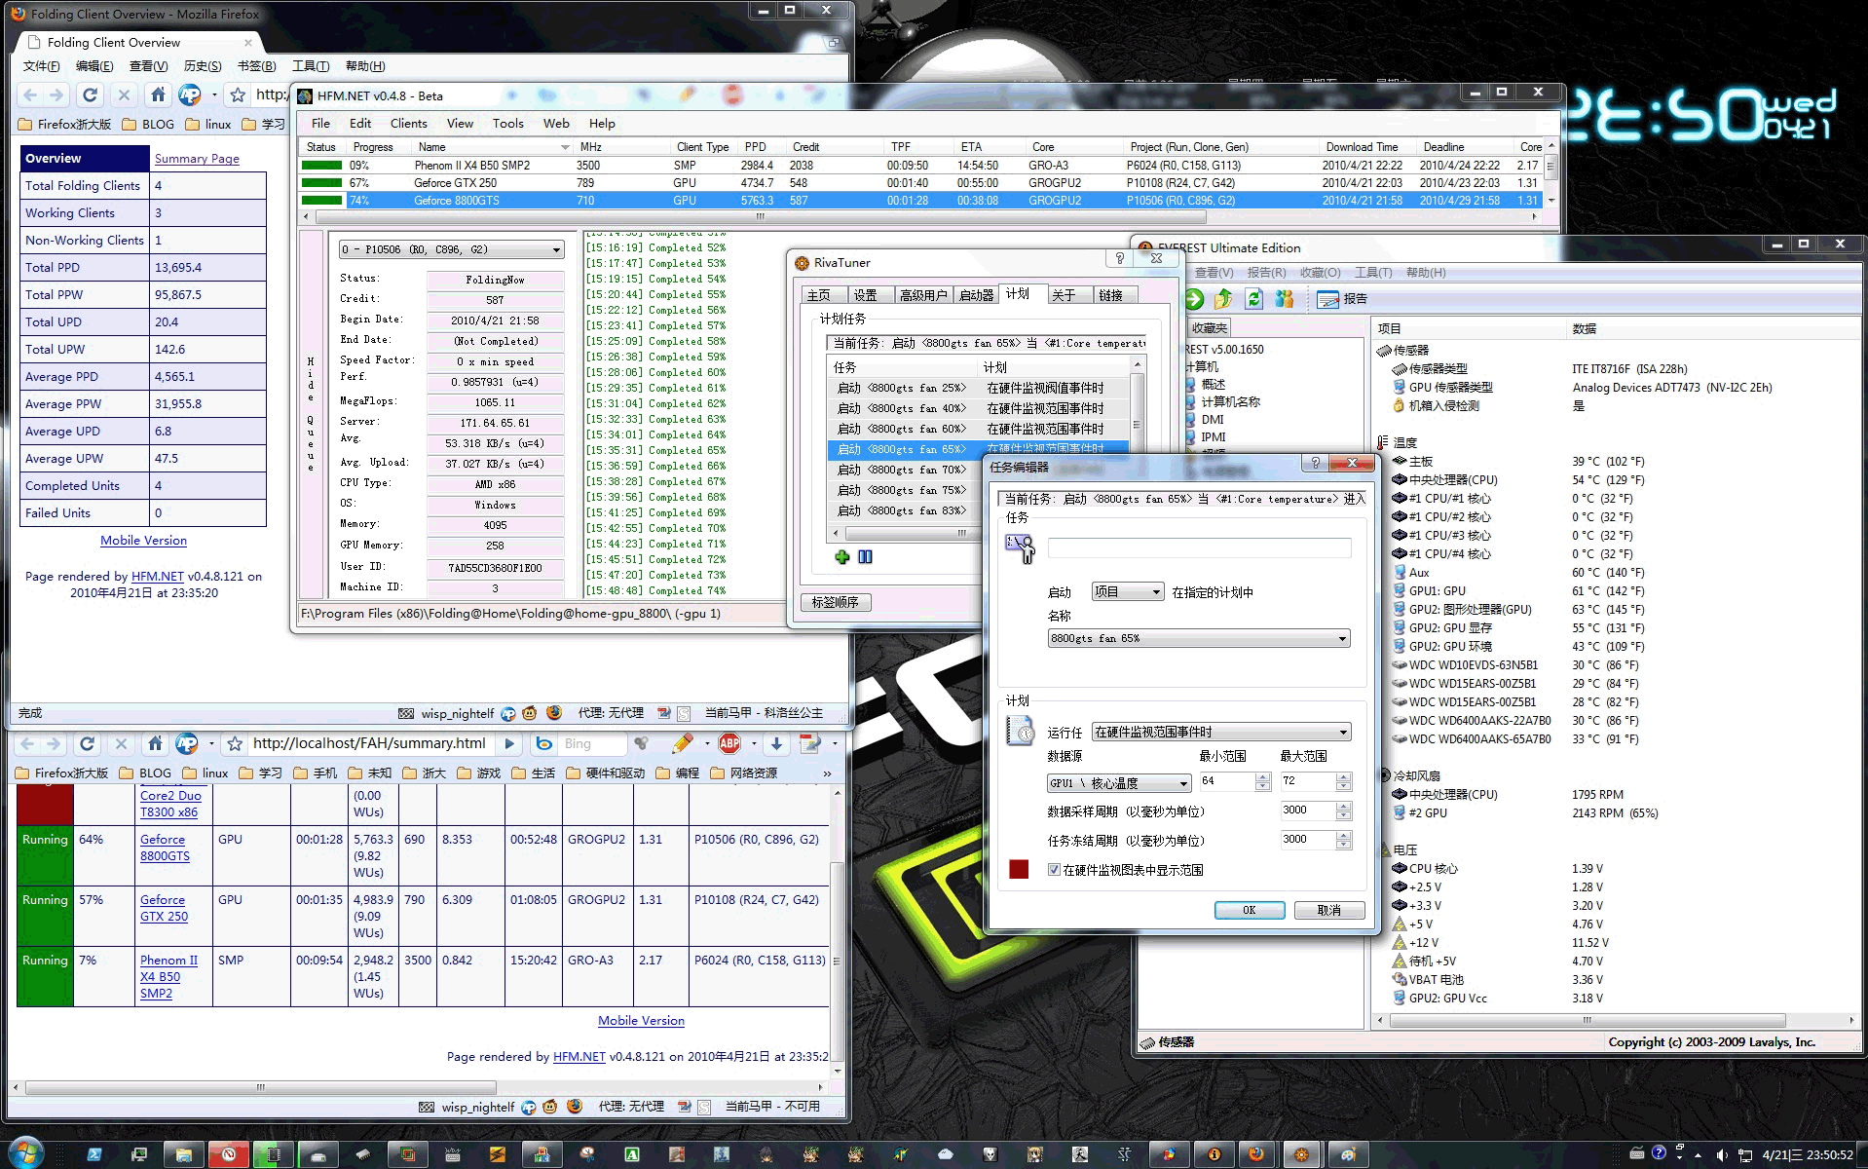Switch to the 启动器 tab in RivaTuner
1868x1169 pixels.
pos(976,295)
